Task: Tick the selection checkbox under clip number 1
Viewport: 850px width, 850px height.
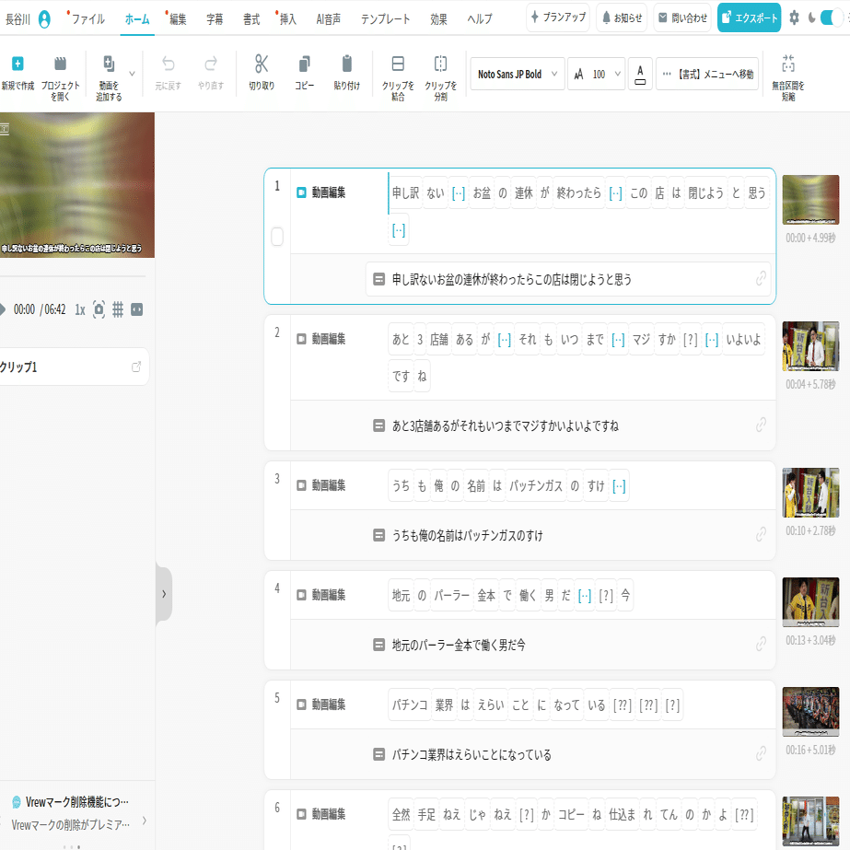Action: tap(277, 237)
